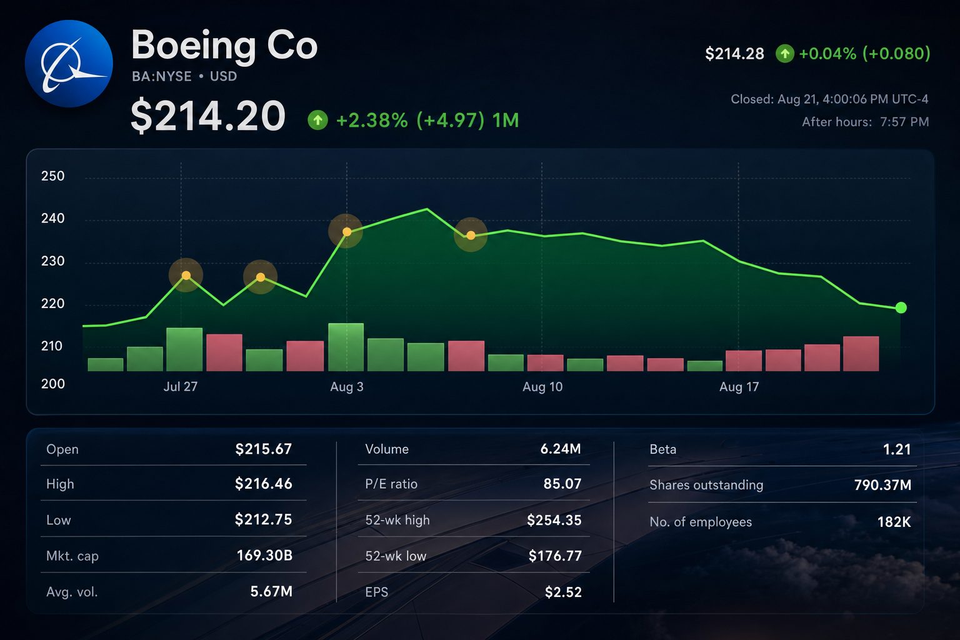Click the 52-week high value $254.35

pyautogui.click(x=554, y=520)
